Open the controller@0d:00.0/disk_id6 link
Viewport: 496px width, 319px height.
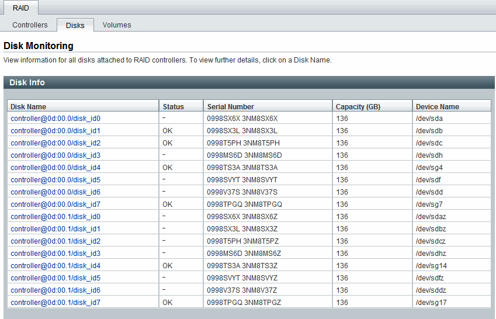pos(56,192)
